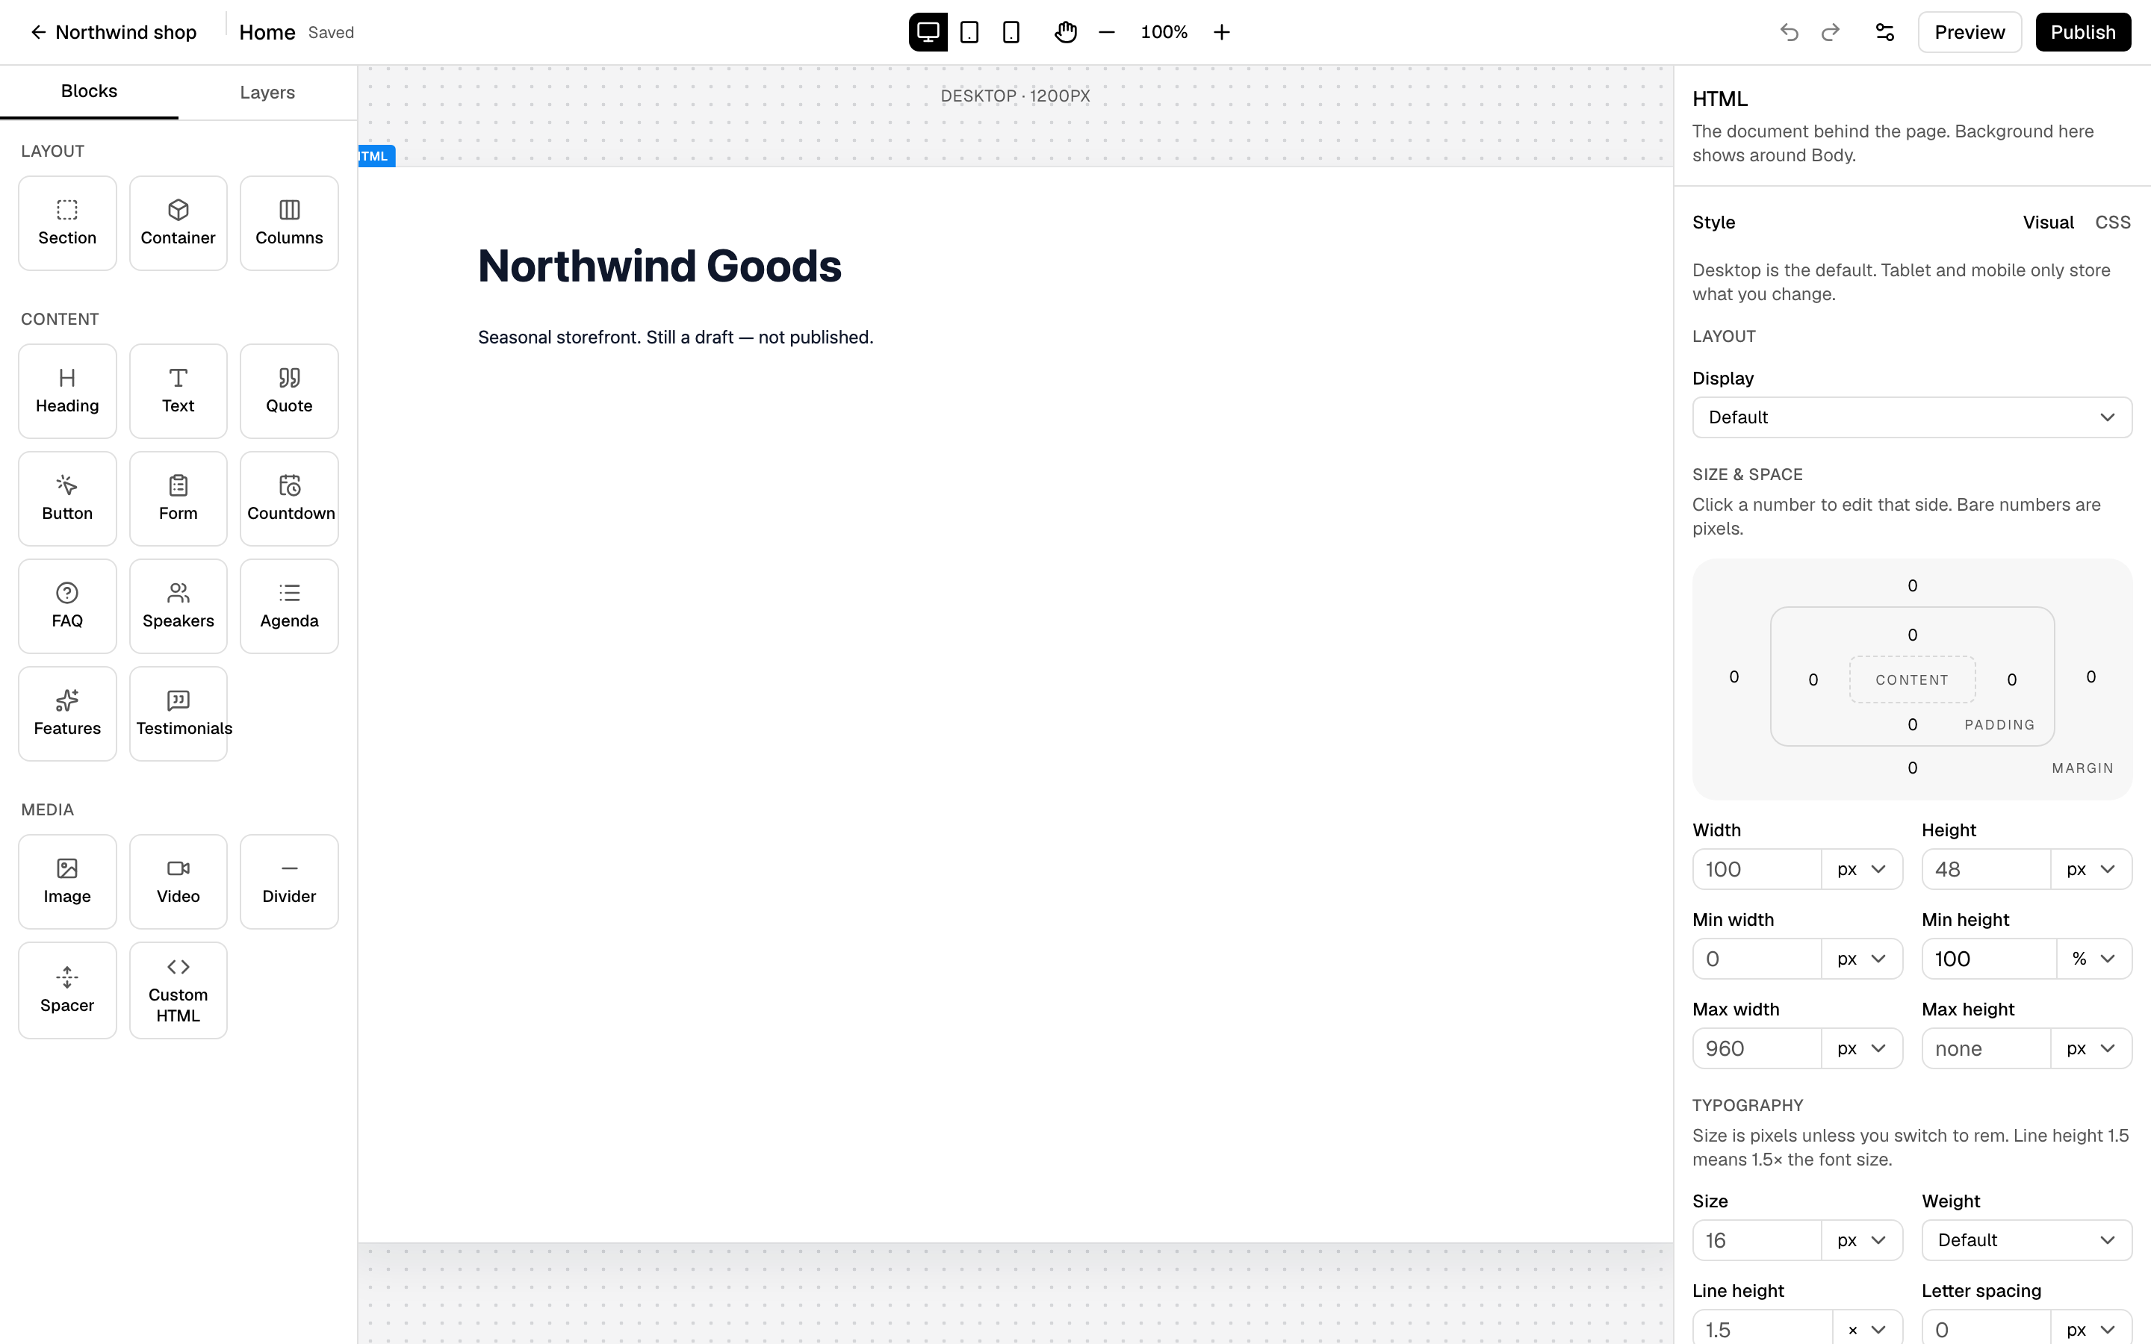Viewport: 2151px width, 1344px height.
Task: Insert a Testimonials block
Action: (x=178, y=714)
